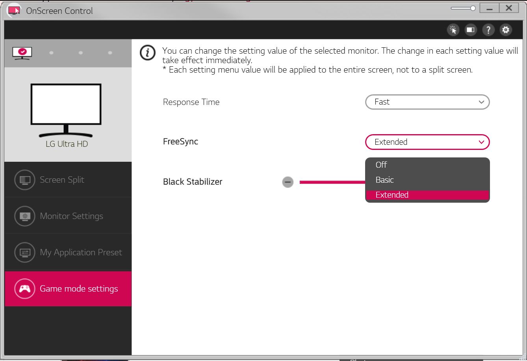Open Screen Split section
This screenshot has width=527, height=361.
[x=68, y=180]
